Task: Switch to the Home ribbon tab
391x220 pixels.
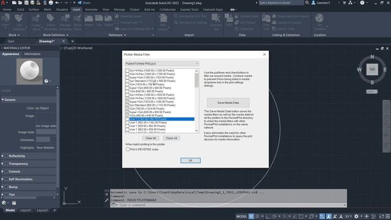Action: [7, 10]
